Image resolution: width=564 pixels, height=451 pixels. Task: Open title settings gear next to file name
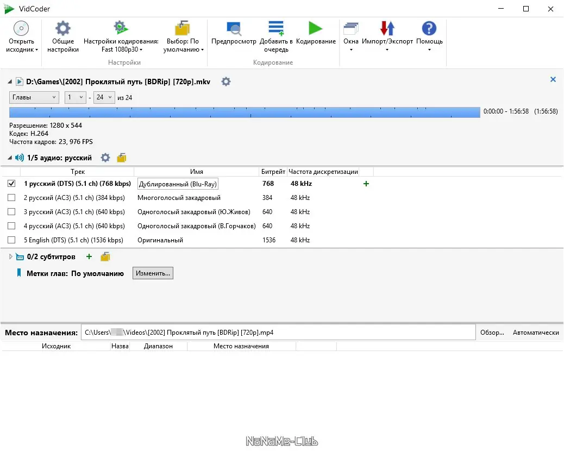tap(226, 82)
